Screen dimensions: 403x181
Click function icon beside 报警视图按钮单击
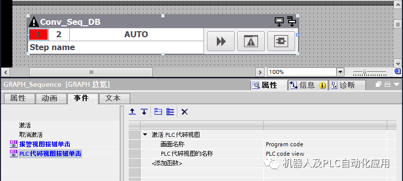tap(13, 144)
